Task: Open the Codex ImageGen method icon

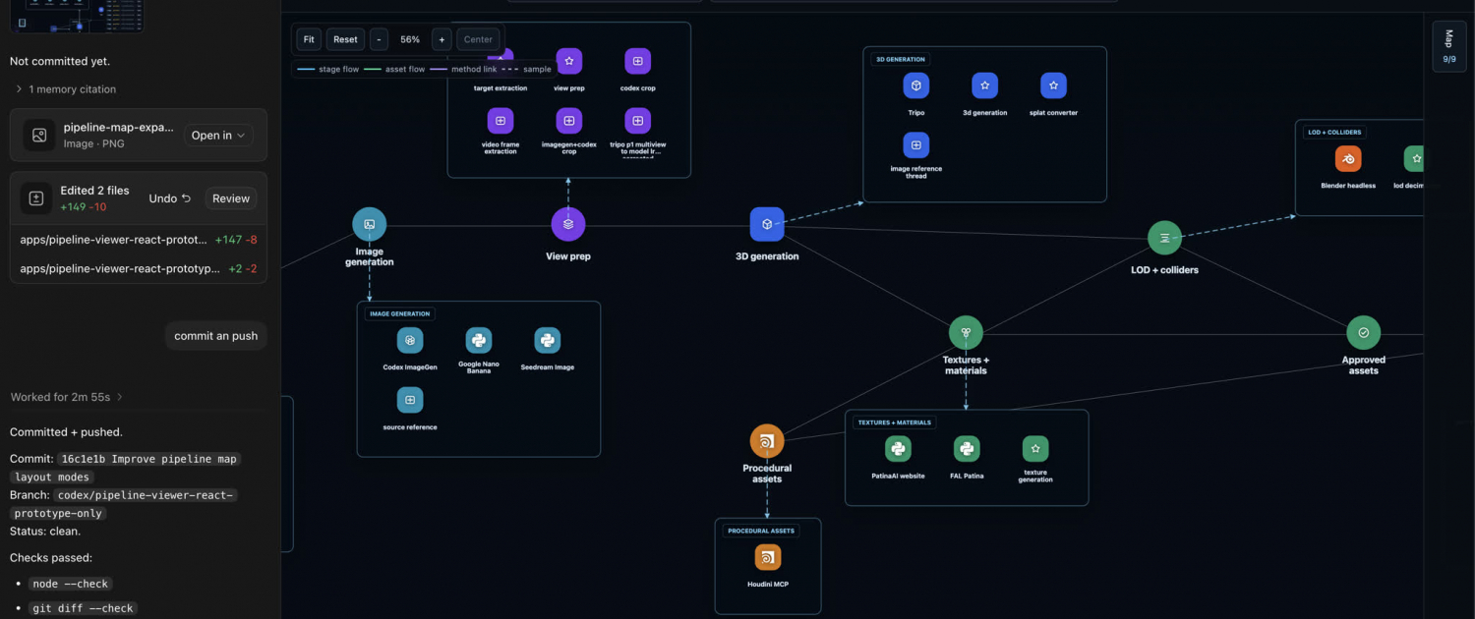Action: pos(410,340)
